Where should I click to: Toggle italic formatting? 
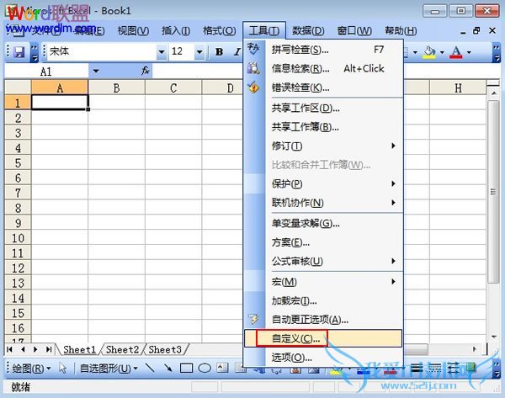[237, 52]
